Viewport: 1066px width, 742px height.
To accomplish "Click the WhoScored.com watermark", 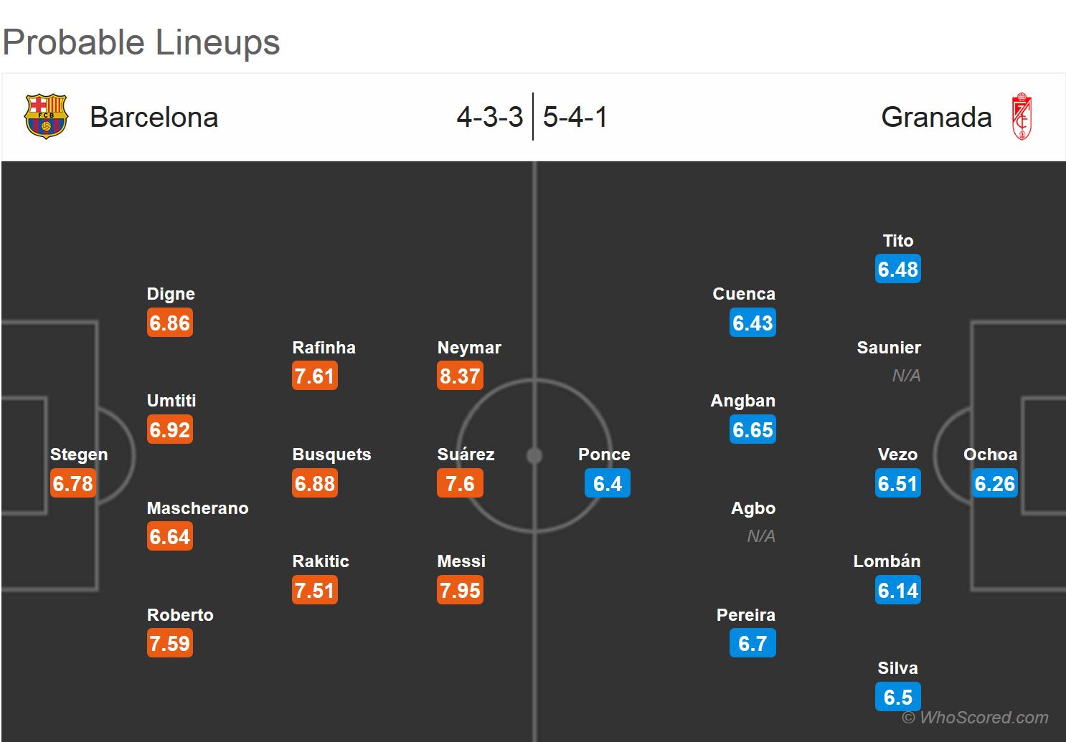I will [975, 718].
